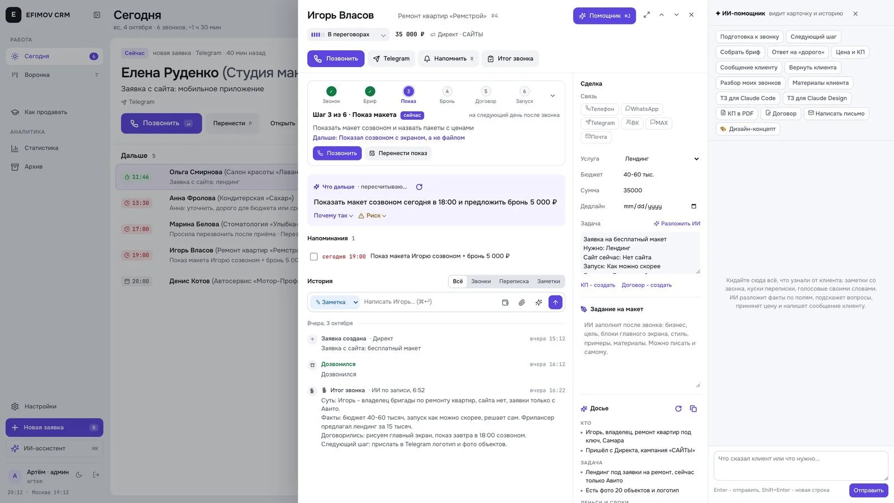The width and height of the screenshot is (894, 503).
Task: Click the assistant message input field
Action: (x=801, y=466)
